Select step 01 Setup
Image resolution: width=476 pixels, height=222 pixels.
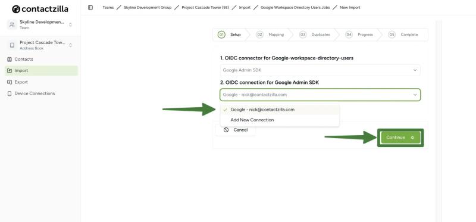[230, 35]
